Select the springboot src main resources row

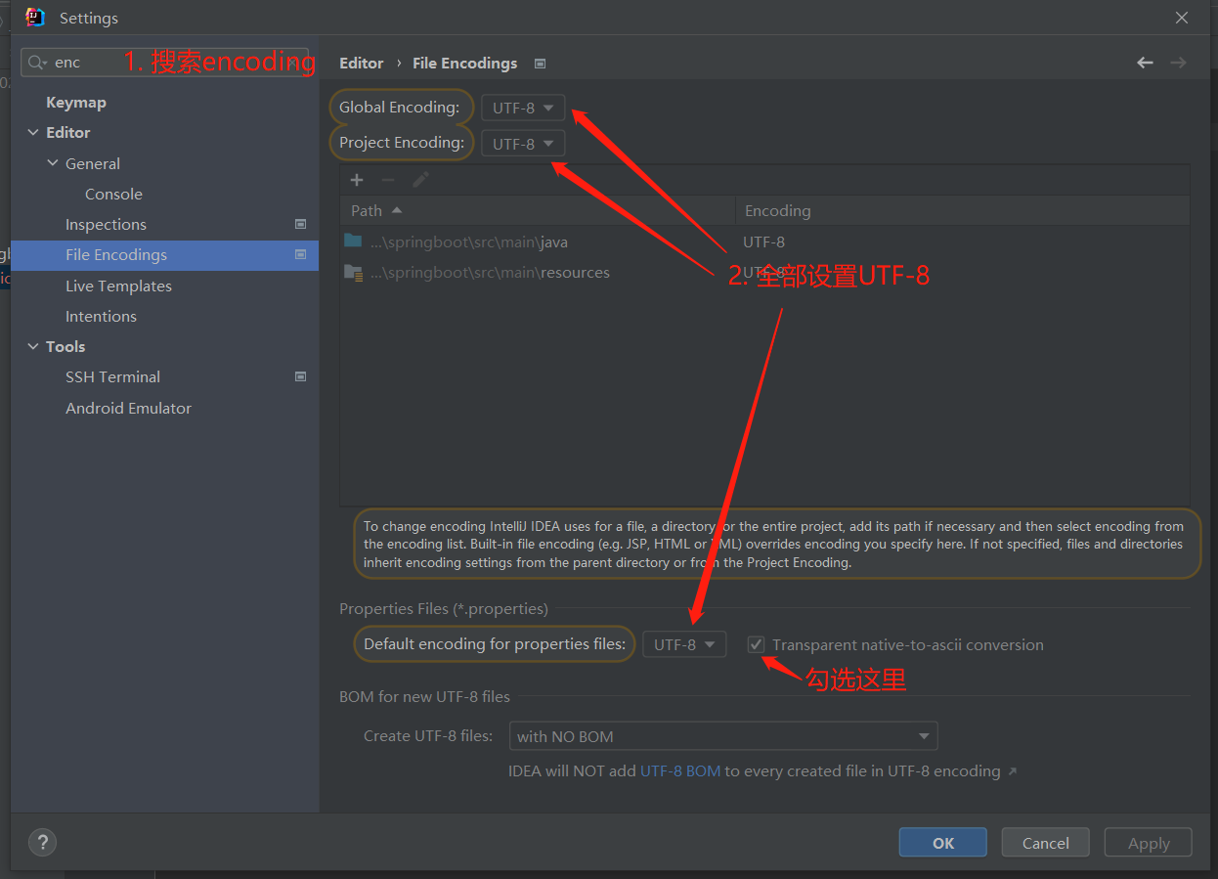[x=764, y=273]
